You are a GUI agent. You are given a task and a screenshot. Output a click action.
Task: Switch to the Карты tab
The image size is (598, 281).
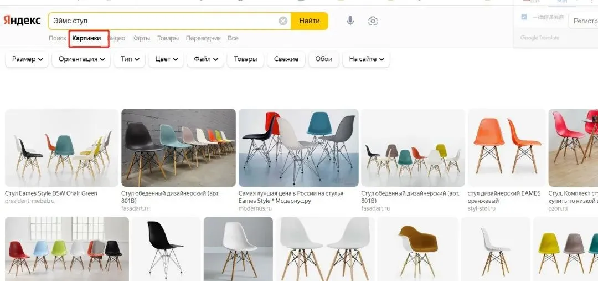point(141,38)
